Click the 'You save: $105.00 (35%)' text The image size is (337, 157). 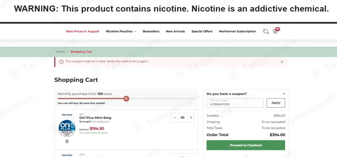coord(93,133)
